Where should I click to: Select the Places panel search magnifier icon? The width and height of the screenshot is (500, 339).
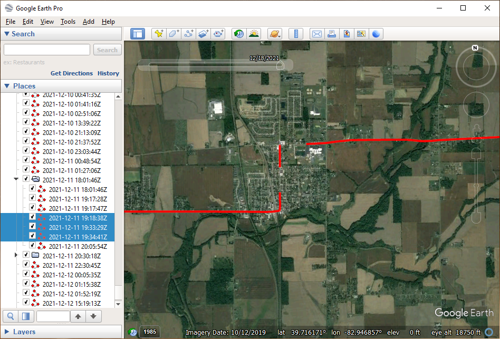(x=11, y=316)
